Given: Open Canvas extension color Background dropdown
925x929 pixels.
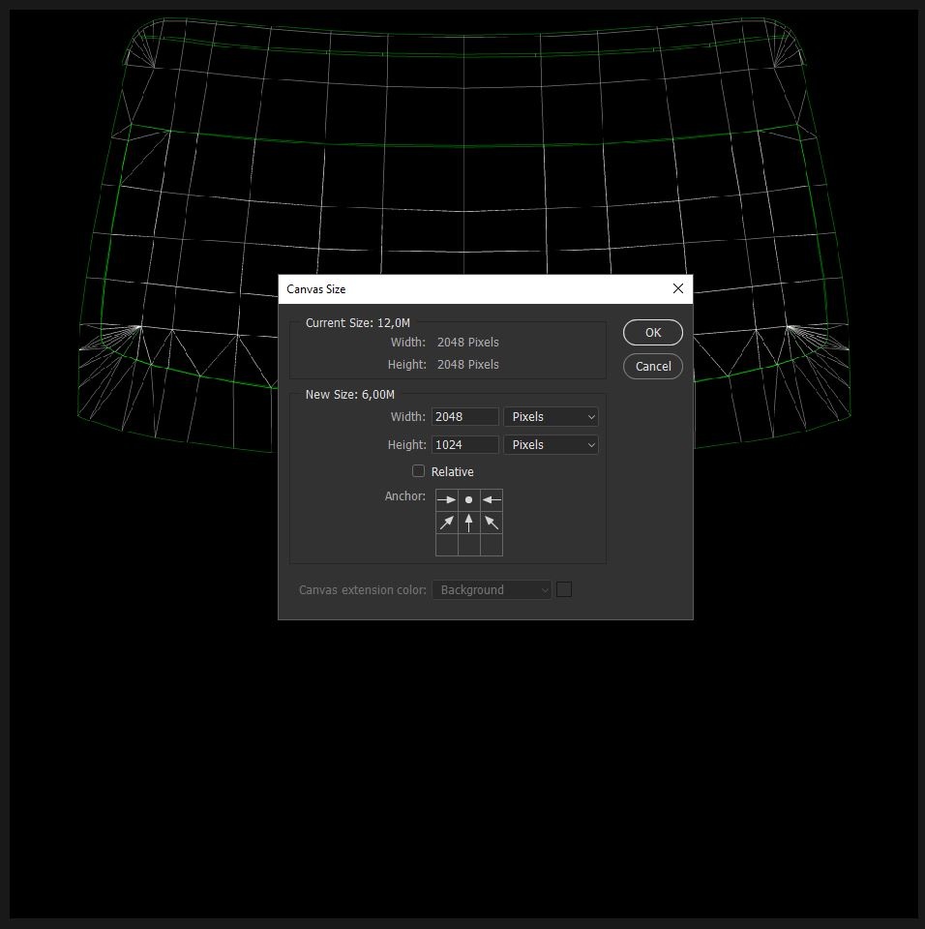Looking at the screenshot, I should point(492,589).
